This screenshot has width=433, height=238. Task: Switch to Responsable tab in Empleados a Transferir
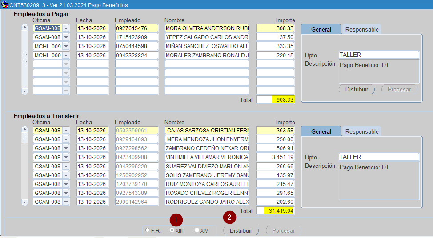(361, 131)
